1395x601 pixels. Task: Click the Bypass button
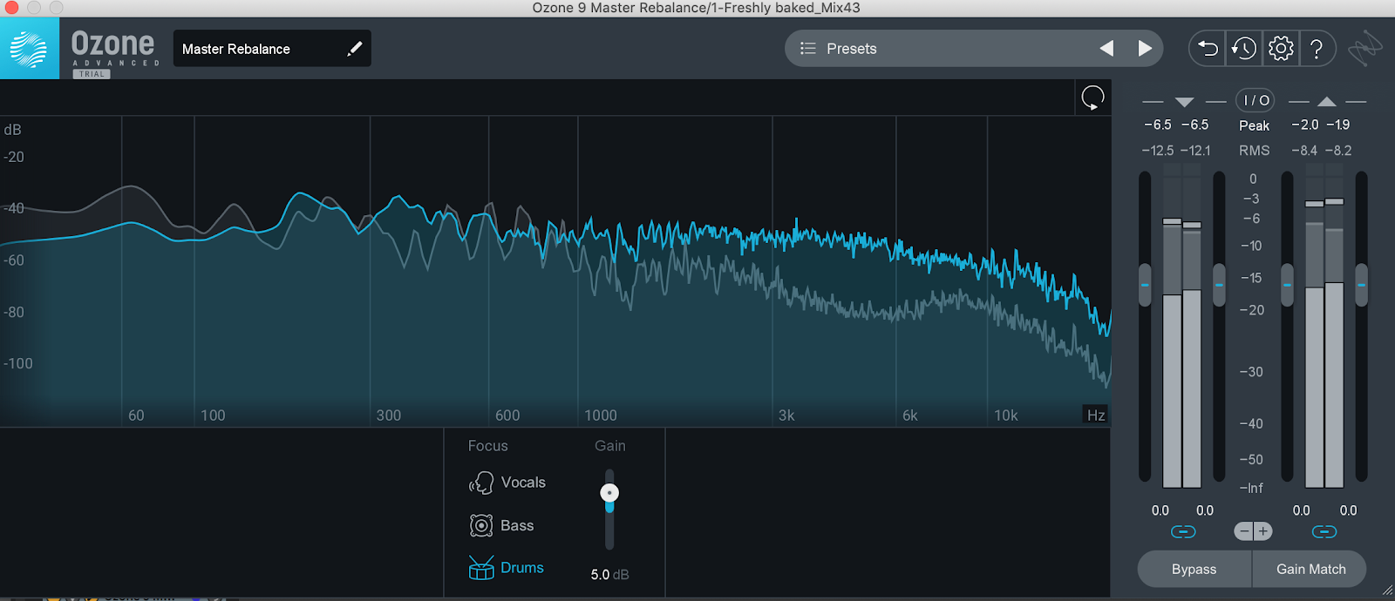(1194, 569)
